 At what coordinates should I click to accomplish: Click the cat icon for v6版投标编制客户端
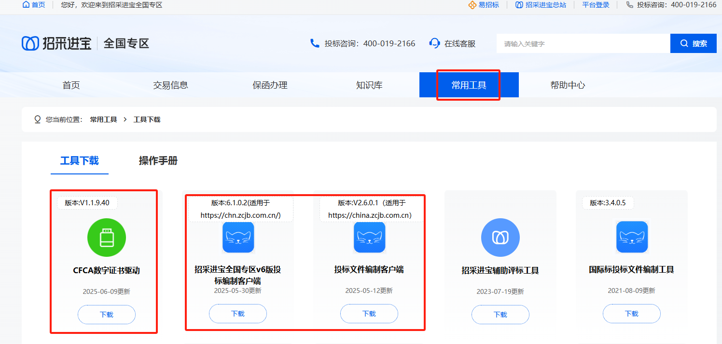[x=238, y=237]
